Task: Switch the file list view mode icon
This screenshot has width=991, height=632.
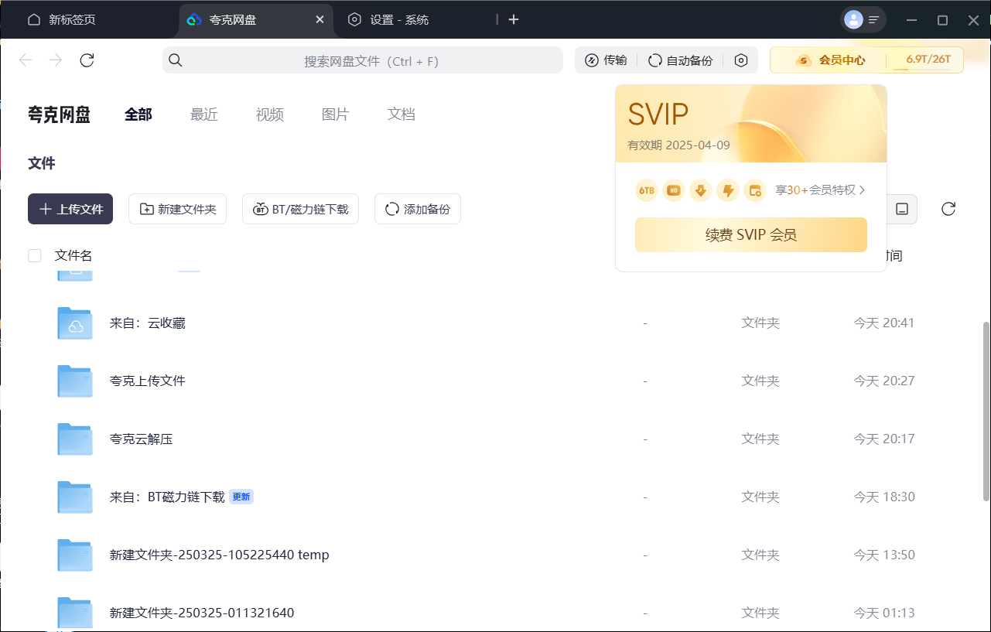Action: tap(902, 209)
